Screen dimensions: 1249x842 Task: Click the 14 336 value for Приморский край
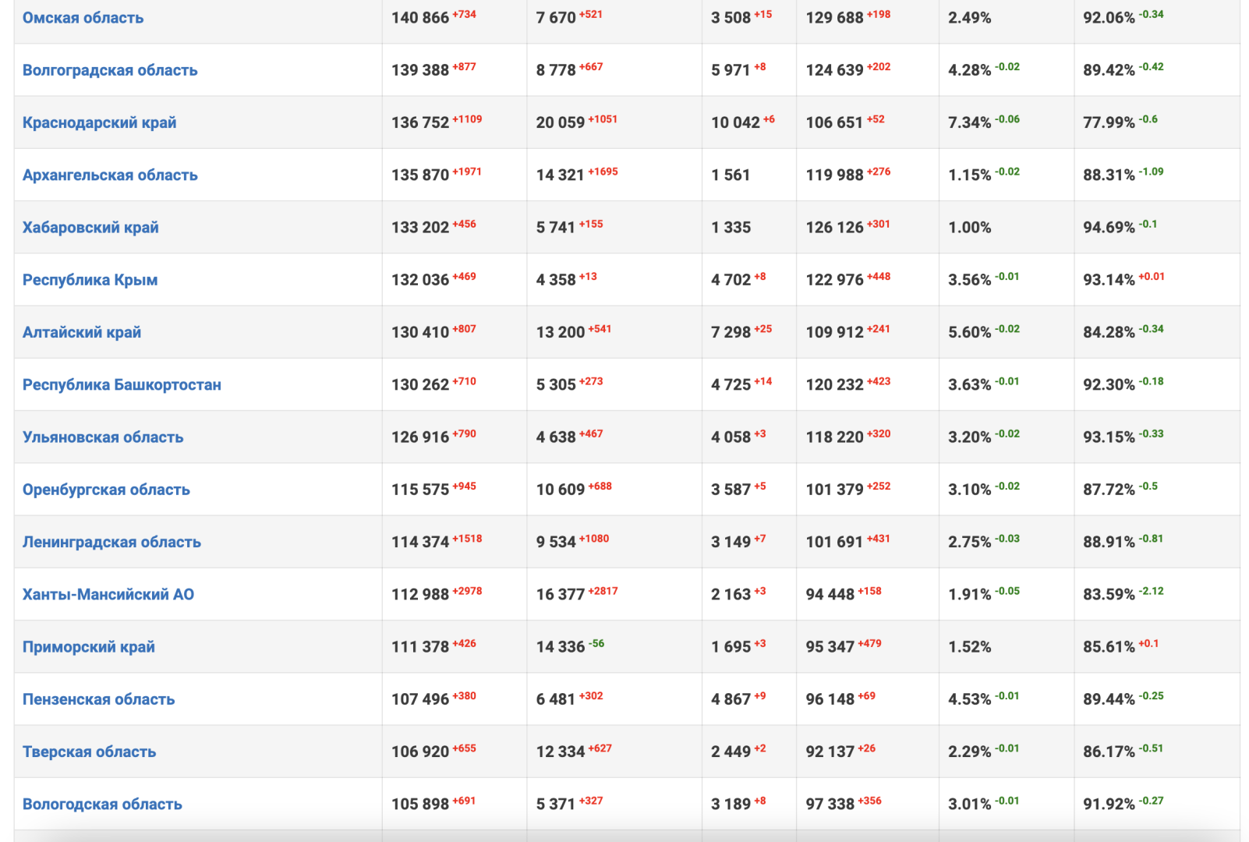[560, 647]
